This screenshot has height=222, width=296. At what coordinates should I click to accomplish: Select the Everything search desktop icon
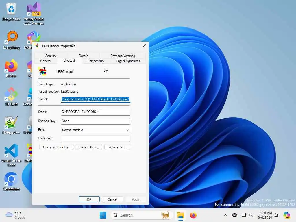tap(11, 40)
